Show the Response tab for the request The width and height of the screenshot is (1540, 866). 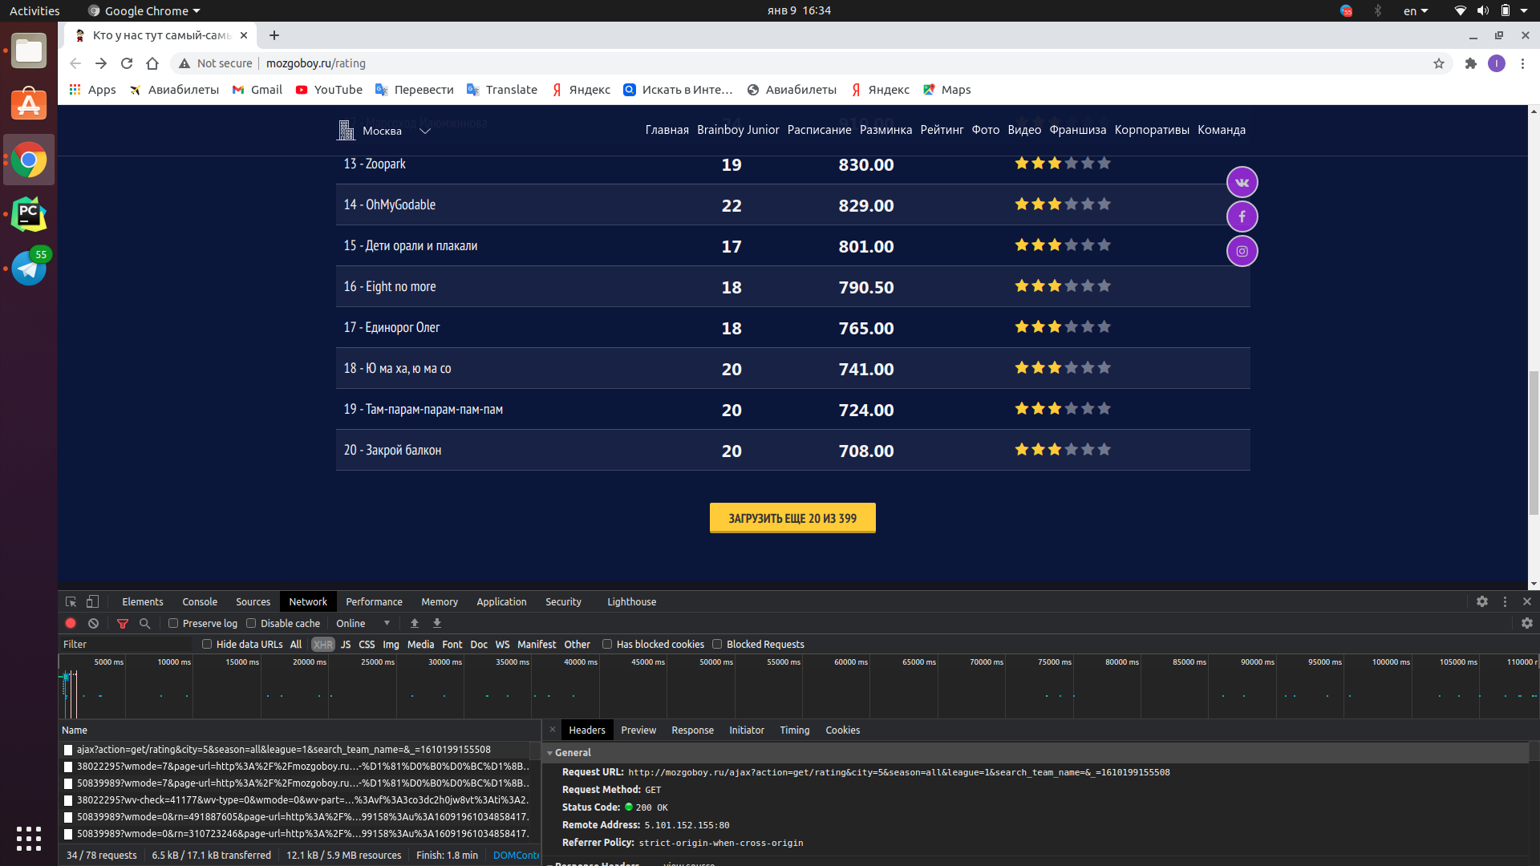tap(692, 730)
